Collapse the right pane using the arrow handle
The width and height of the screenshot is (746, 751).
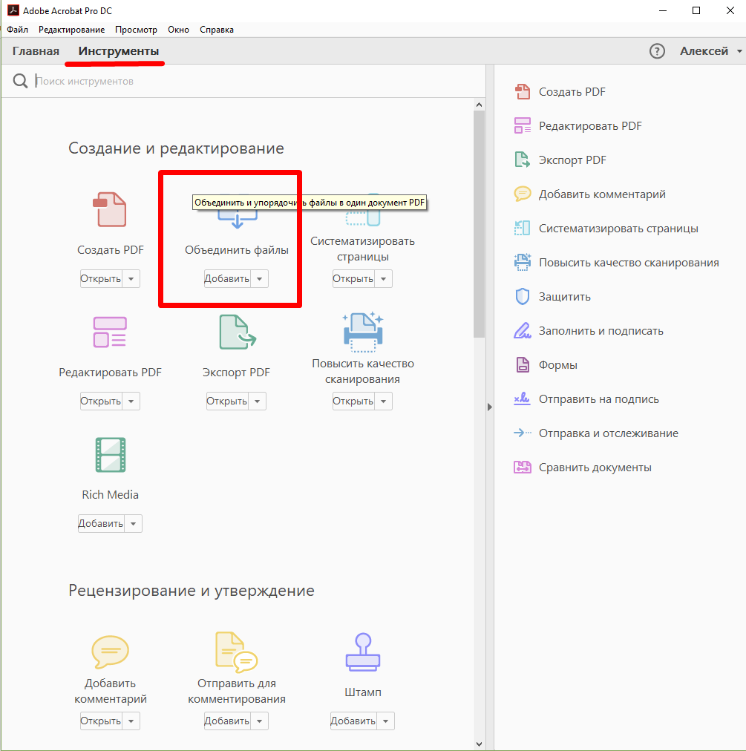pos(489,407)
